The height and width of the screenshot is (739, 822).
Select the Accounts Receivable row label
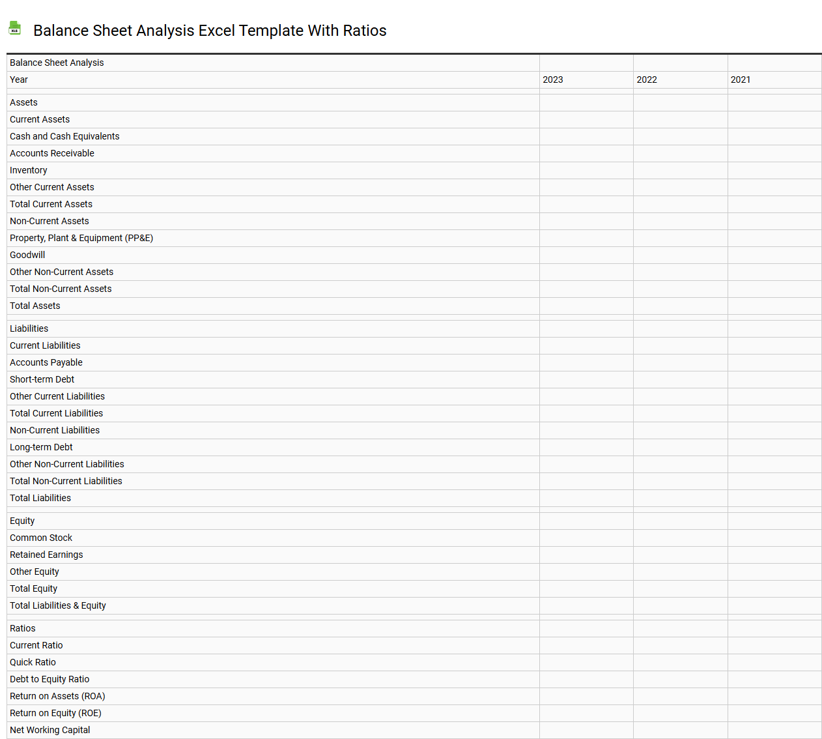52,153
